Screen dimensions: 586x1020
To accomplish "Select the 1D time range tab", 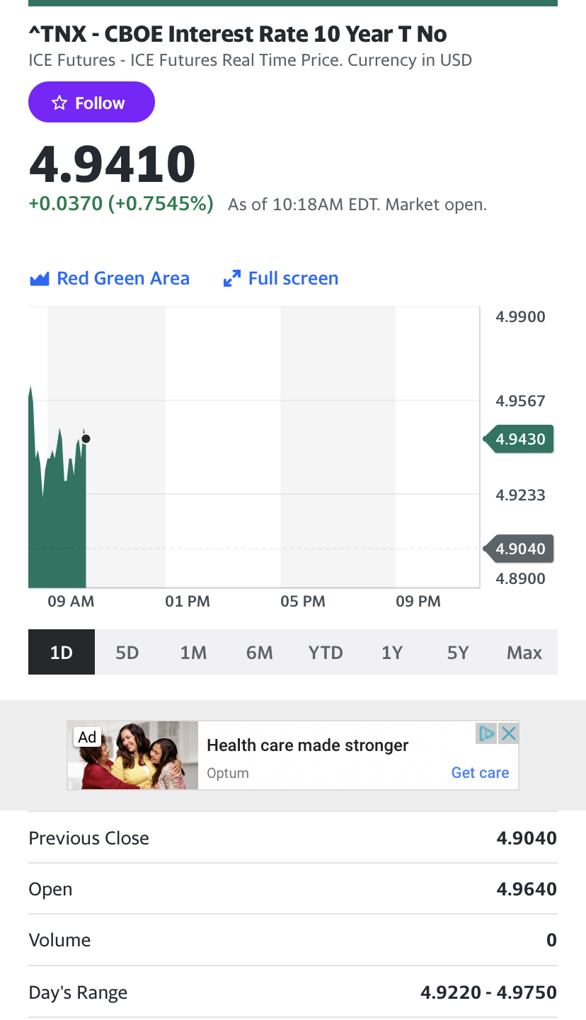I will point(62,652).
